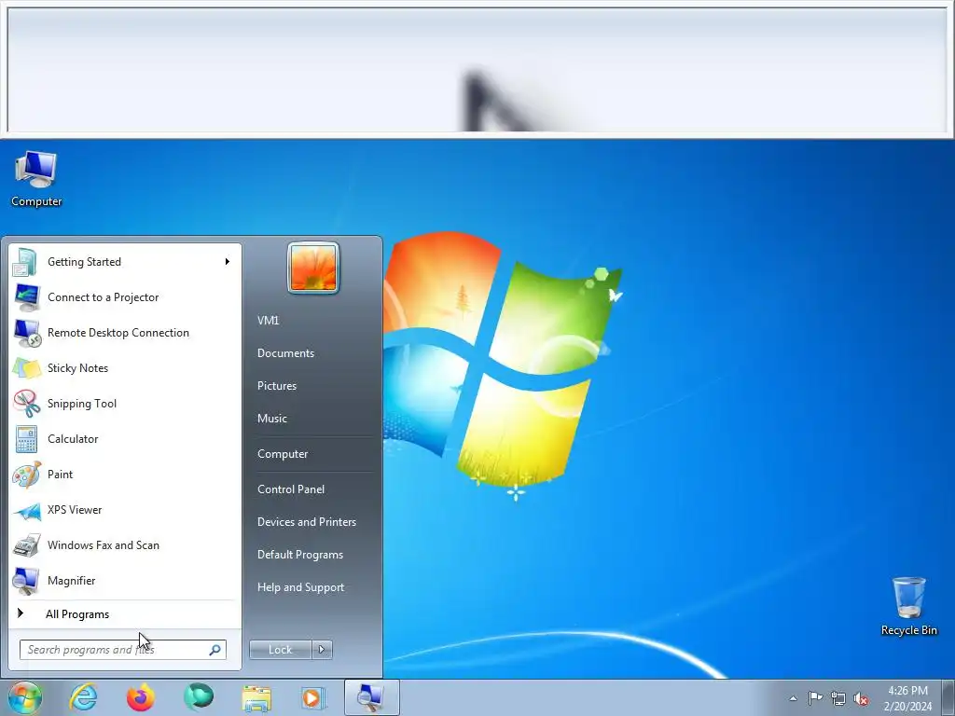Click the Paint palette icon
The width and height of the screenshot is (955, 716).
click(26, 475)
